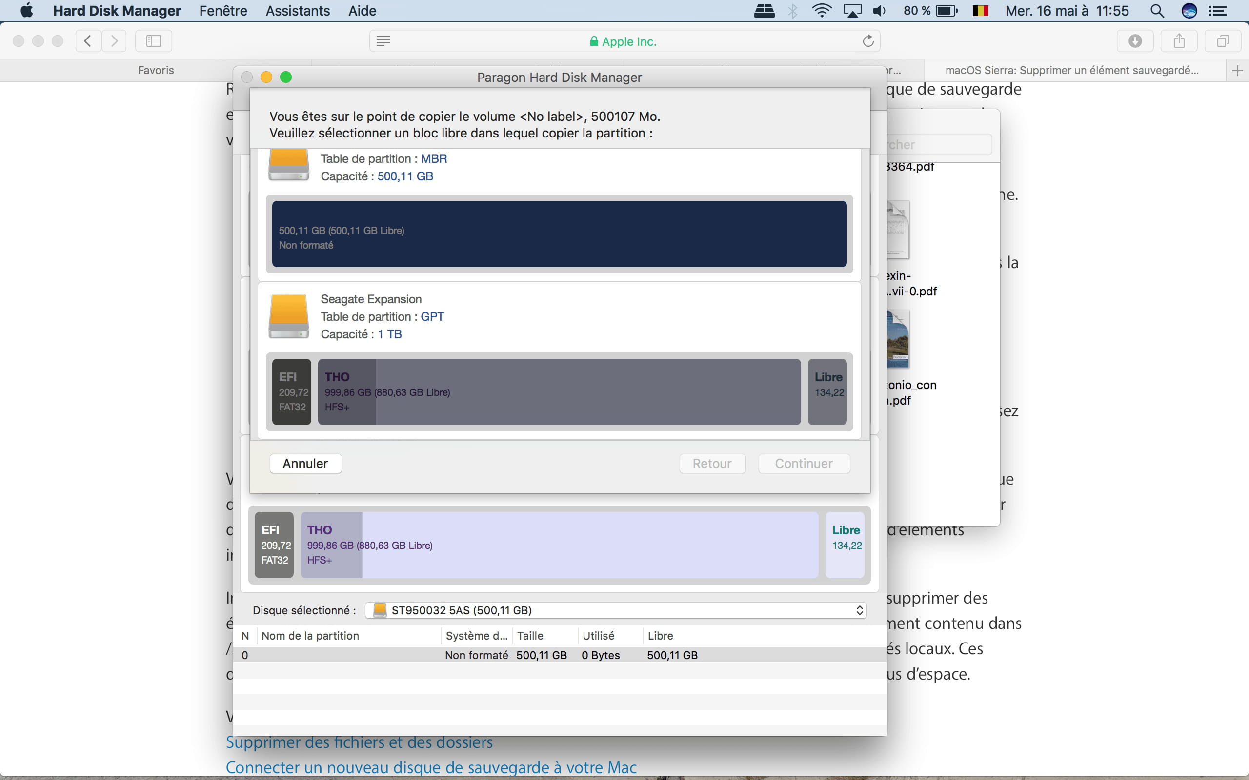Sort by Système d... column header
The width and height of the screenshot is (1249, 780).
click(x=477, y=636)
